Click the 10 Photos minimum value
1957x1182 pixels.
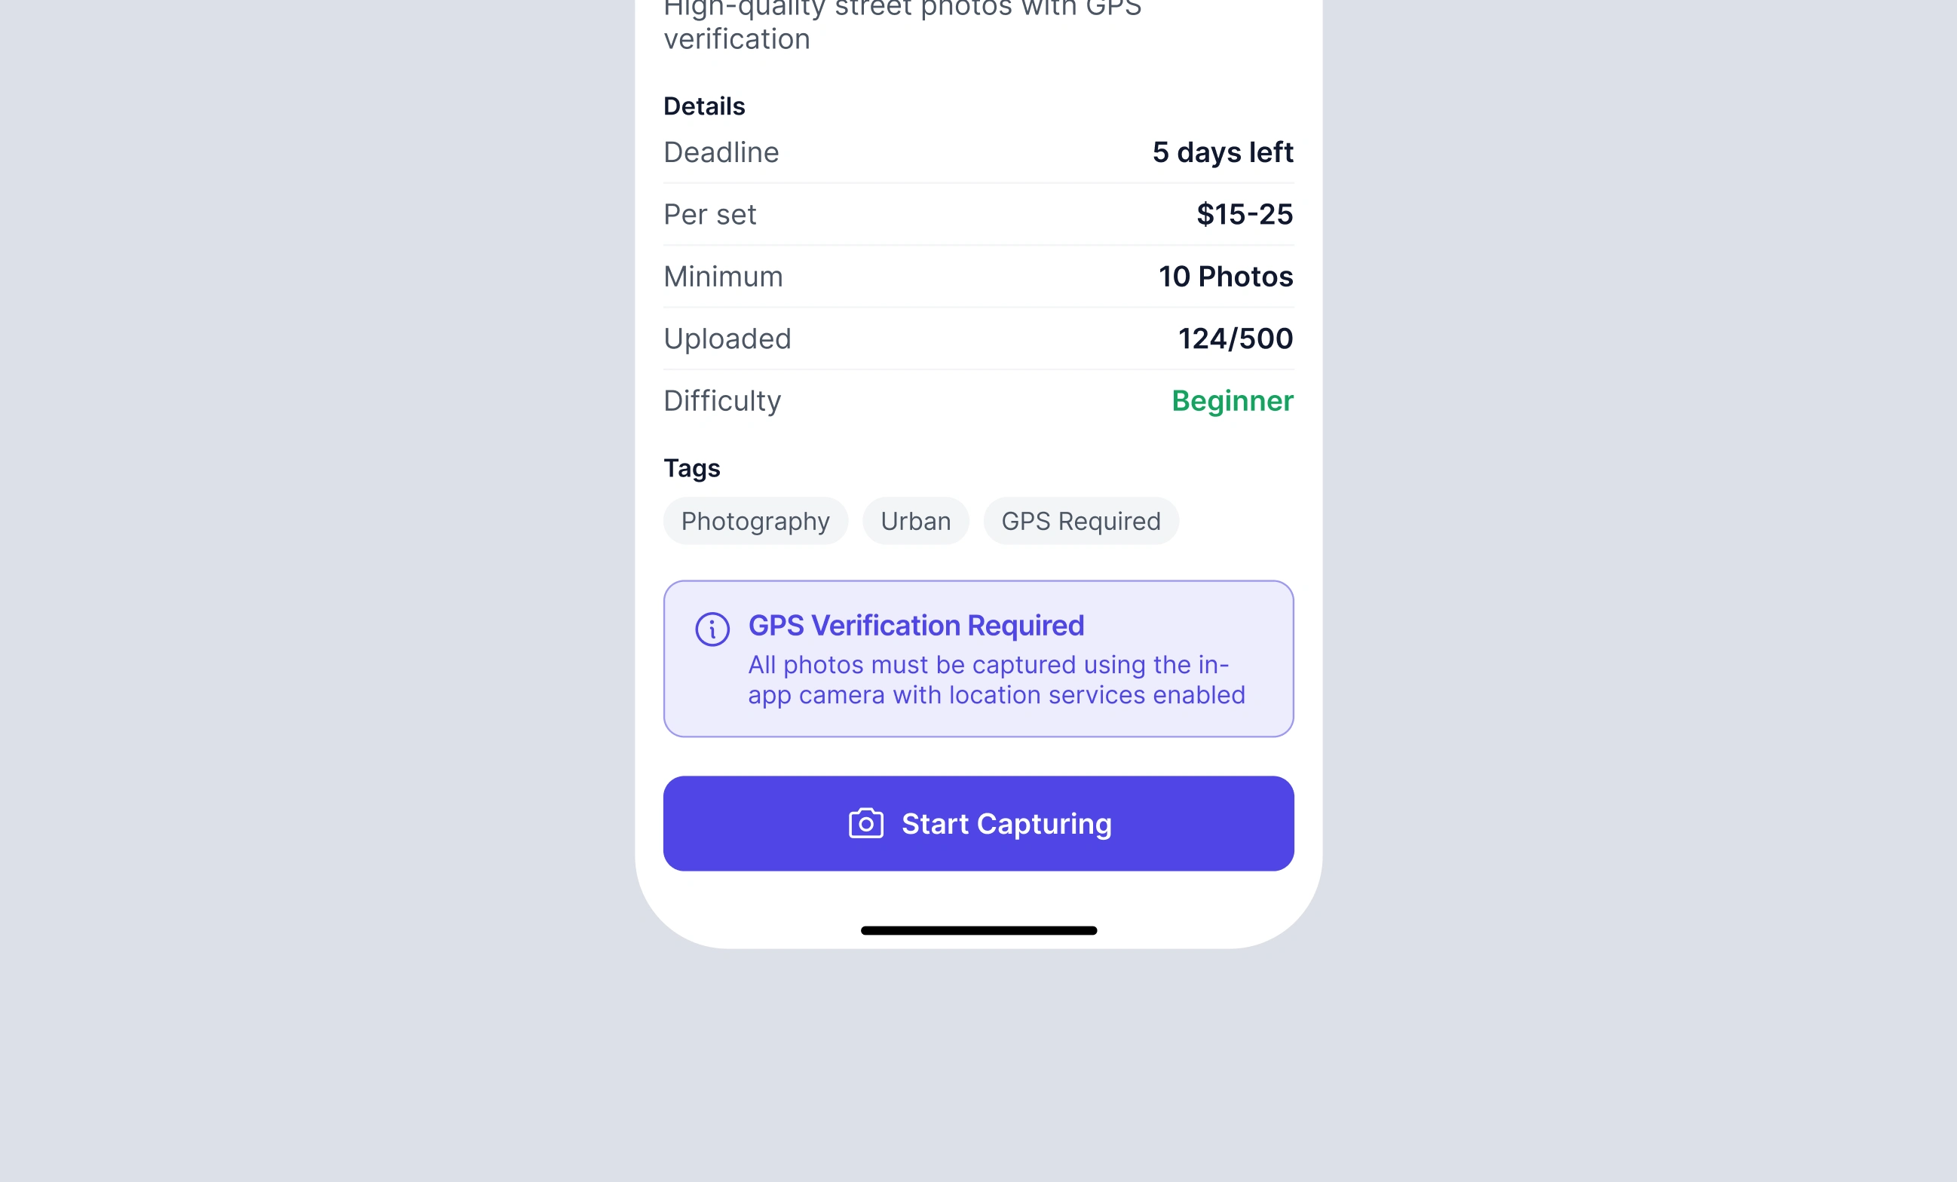point(1226,277)
